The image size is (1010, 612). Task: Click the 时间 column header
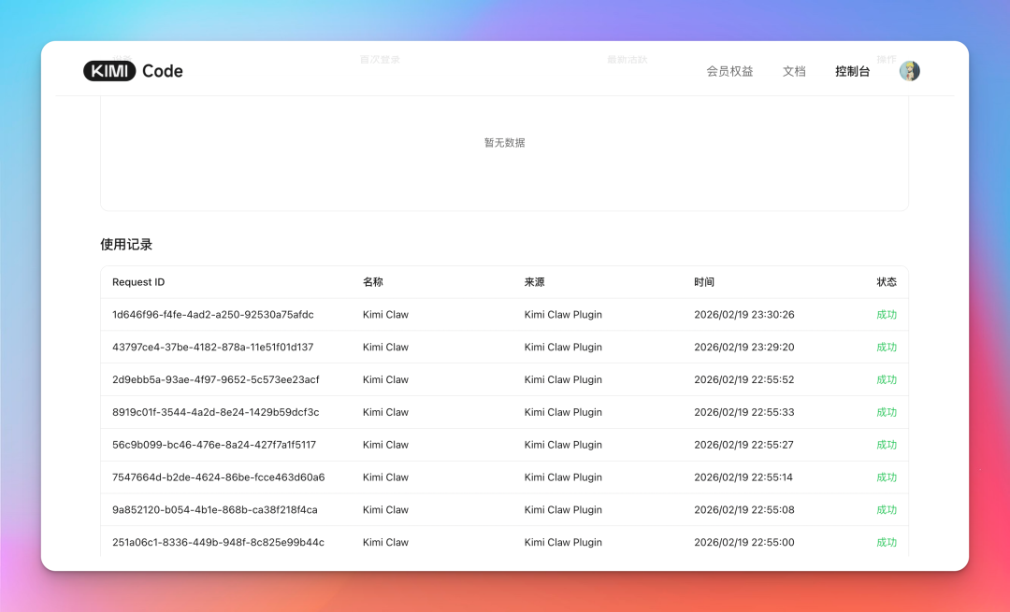(704, 282)
